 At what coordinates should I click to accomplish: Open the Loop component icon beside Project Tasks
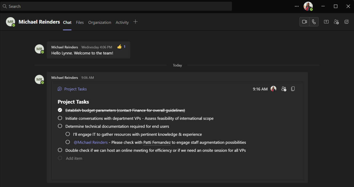60,89
